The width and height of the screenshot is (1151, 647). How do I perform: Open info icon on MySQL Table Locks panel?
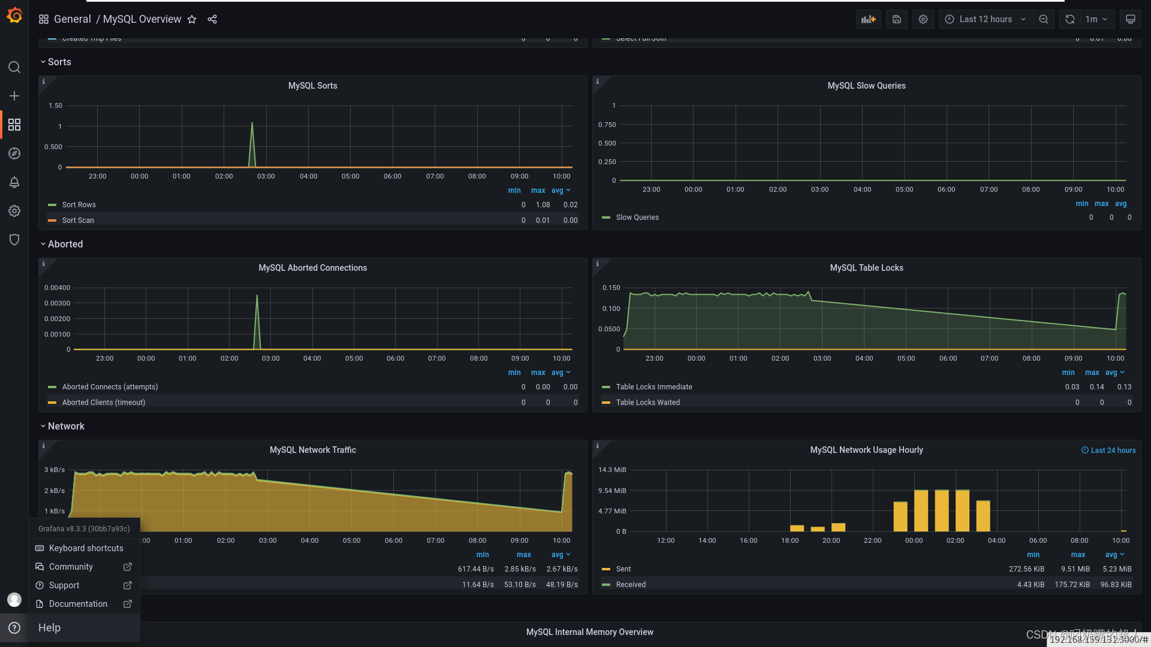pyautogui.click(x=597, y=264)
